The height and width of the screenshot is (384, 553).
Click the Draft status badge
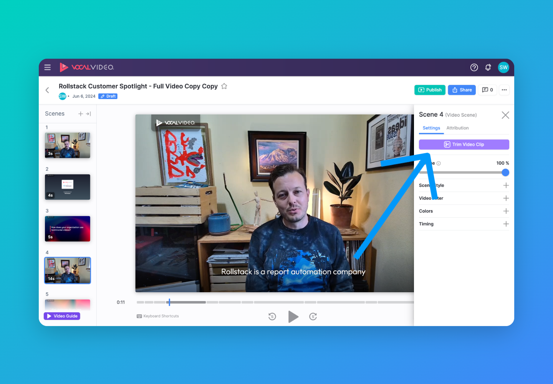(108, 96)
